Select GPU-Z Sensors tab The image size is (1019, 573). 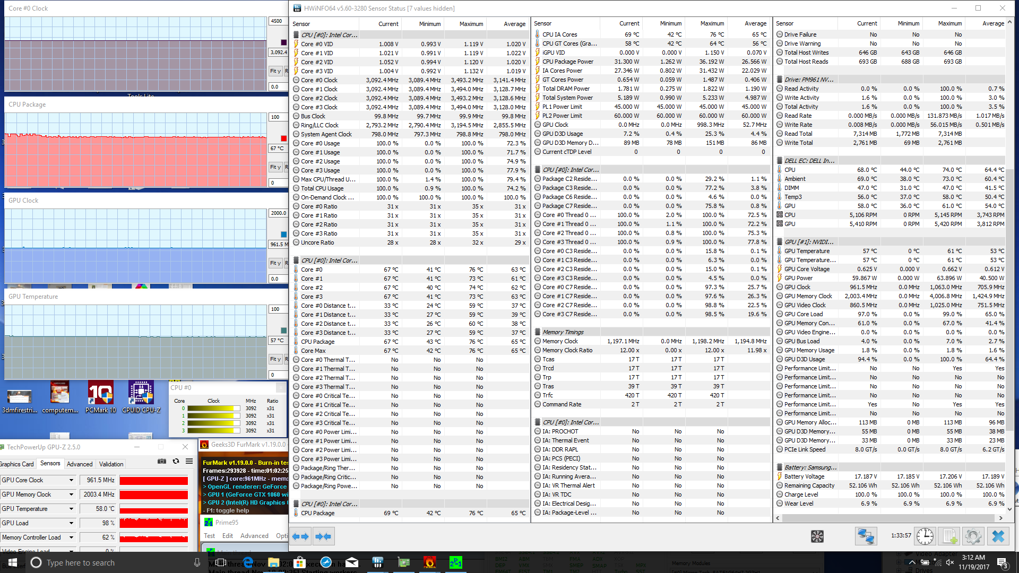point(50,464)
